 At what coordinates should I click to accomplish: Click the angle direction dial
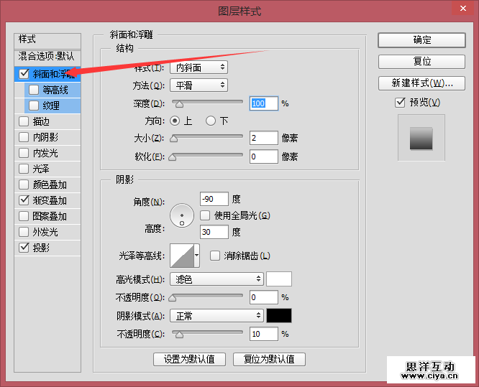click(182, 215)
